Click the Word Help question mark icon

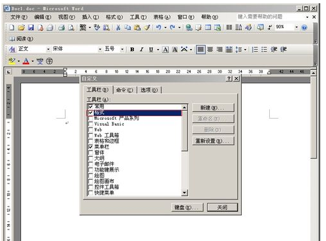click(x=304, y=27)
